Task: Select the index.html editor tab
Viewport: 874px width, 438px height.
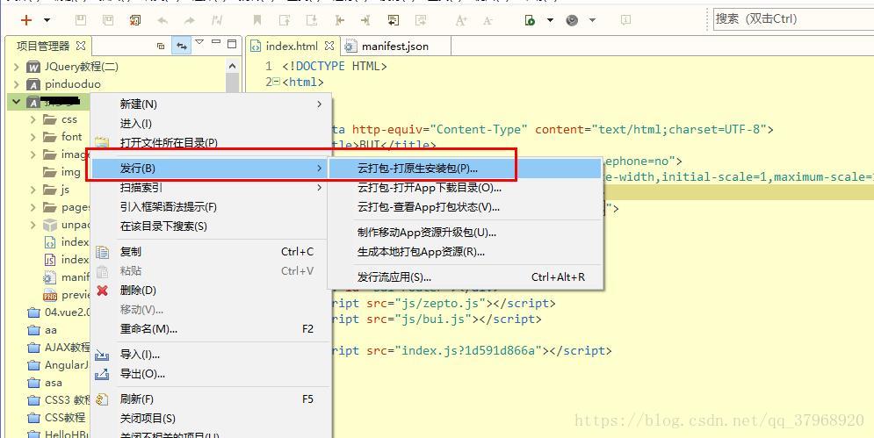Action: point(292,47)
